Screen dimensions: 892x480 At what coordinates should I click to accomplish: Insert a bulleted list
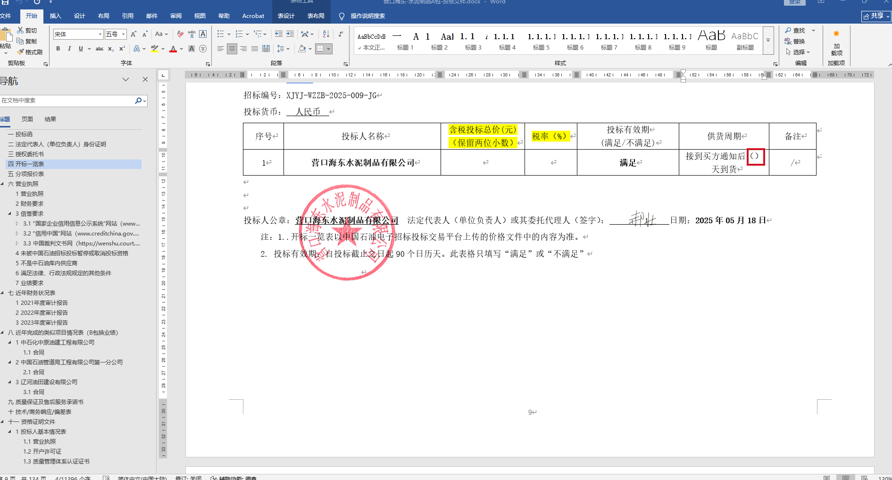pyautogui.click(x=220, y=34)
